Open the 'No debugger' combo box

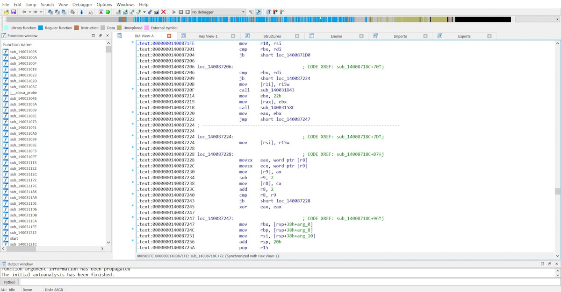pos(218,12)
